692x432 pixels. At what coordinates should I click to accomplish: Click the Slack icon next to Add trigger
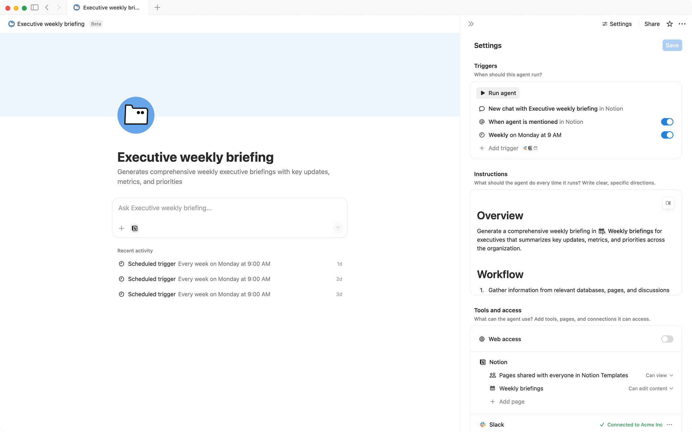coord(524,148)
